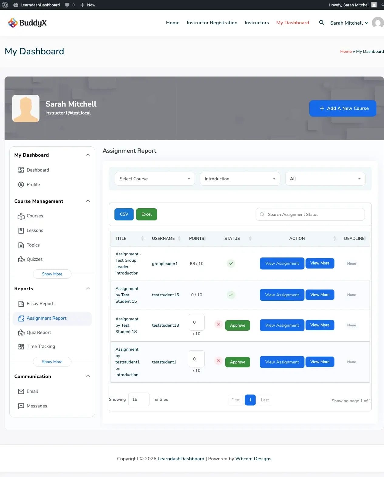Click the Essay Report chart icon

(x=21, y=304)
